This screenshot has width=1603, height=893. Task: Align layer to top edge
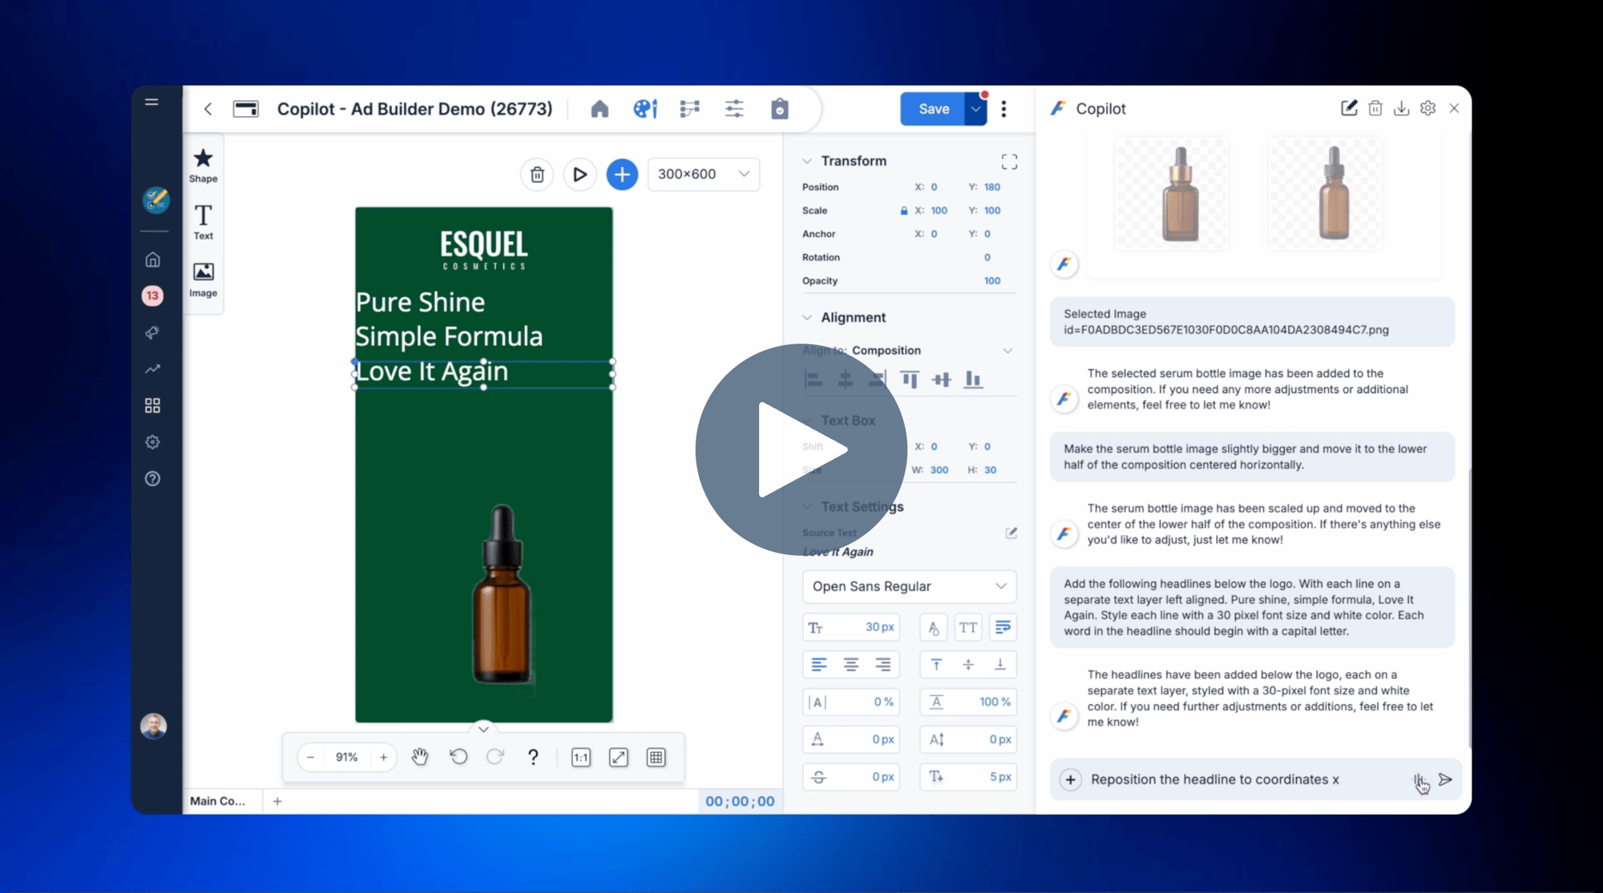909,379
